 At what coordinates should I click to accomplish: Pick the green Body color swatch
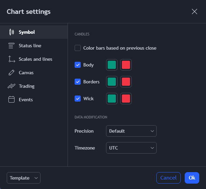pyautogui.click(x=112, y=65)
